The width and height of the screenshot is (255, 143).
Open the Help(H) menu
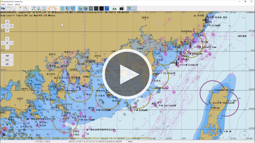(x=18, y=4)
